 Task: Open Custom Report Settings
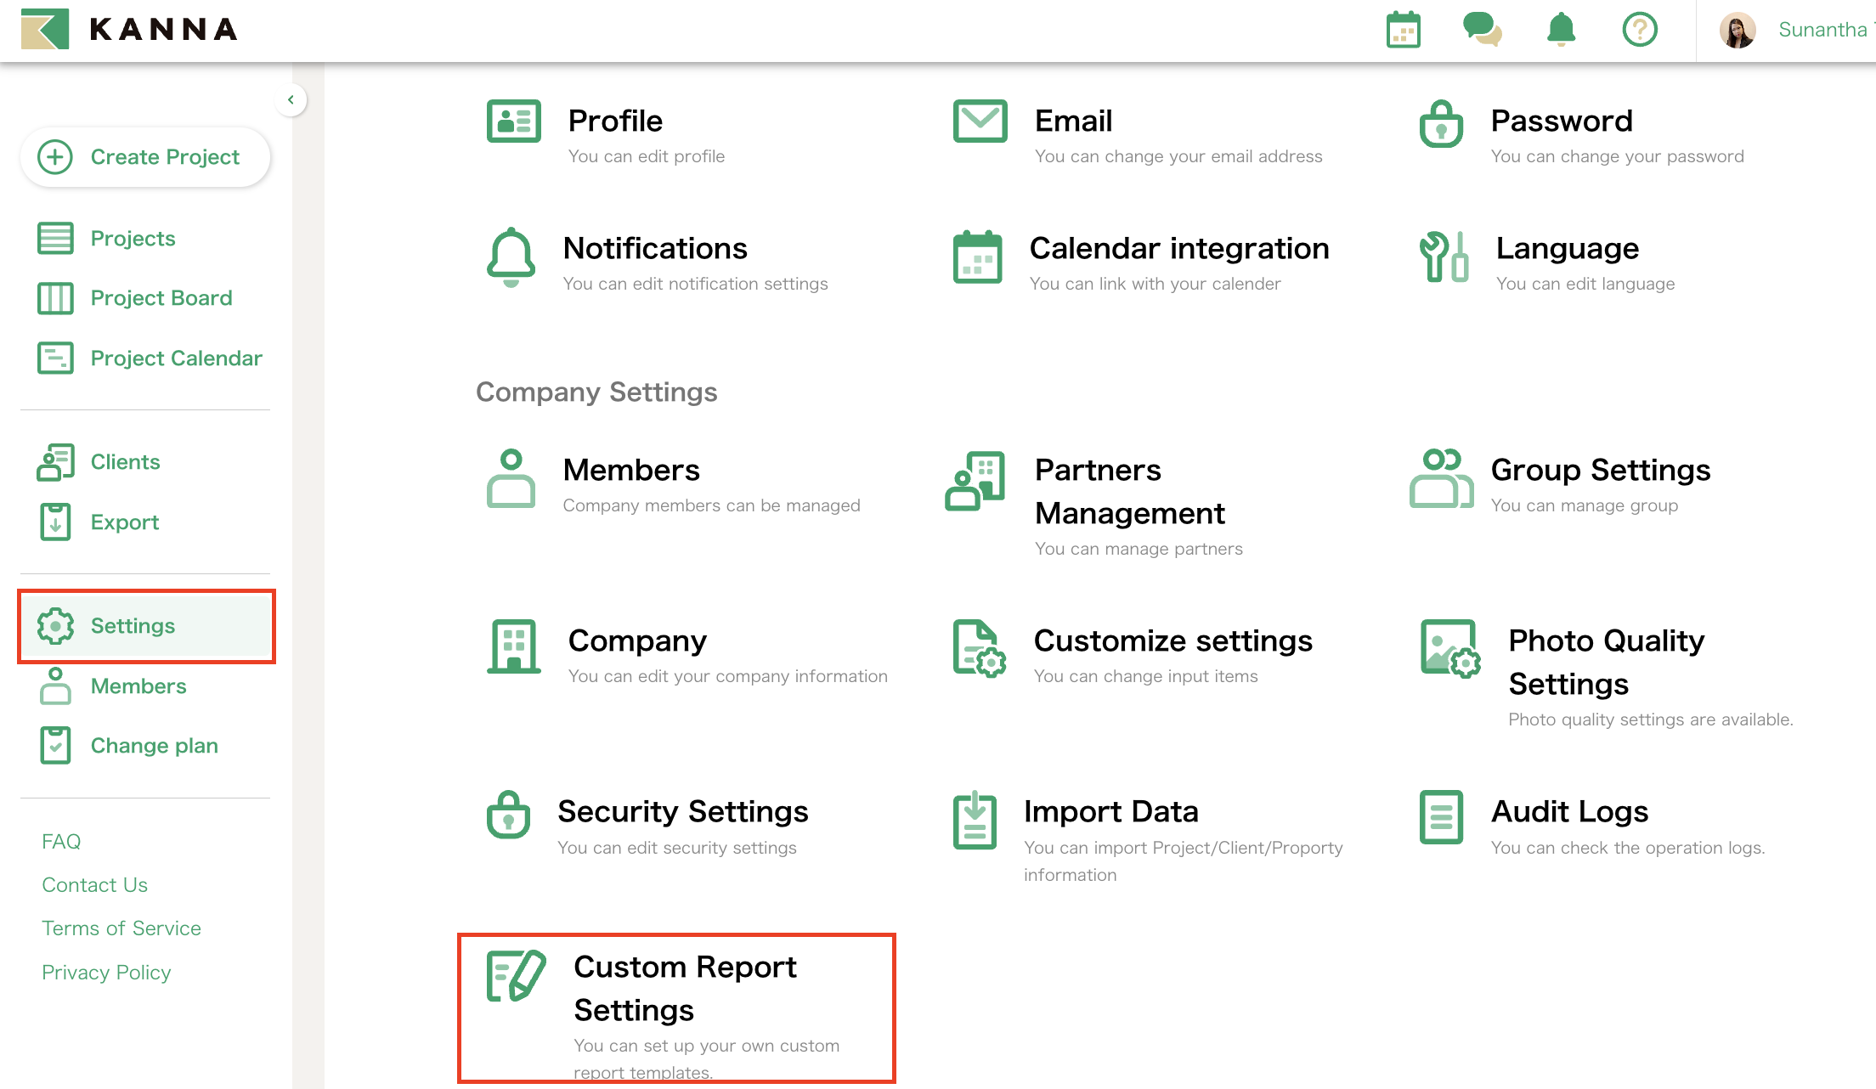pos(686,988)
